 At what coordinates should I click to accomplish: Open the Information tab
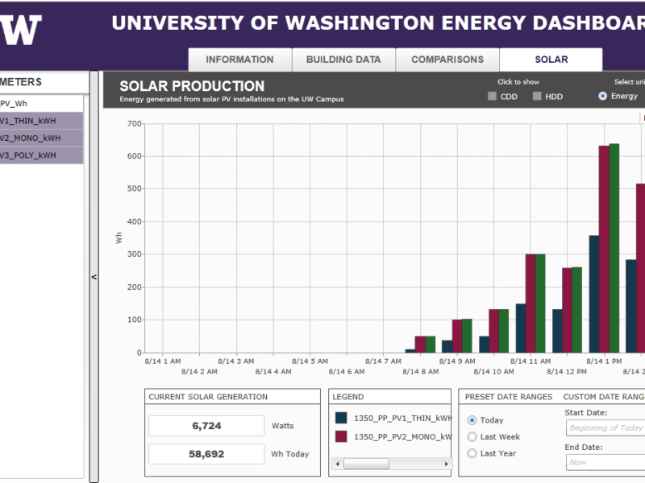point(239,60)
